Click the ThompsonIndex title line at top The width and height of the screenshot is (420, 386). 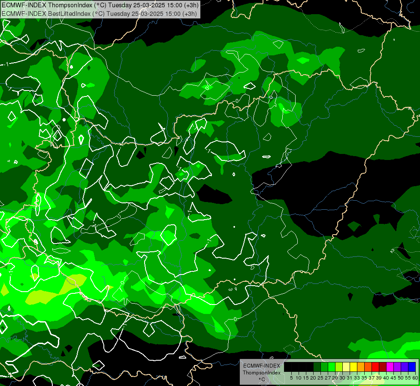(100, 5)
